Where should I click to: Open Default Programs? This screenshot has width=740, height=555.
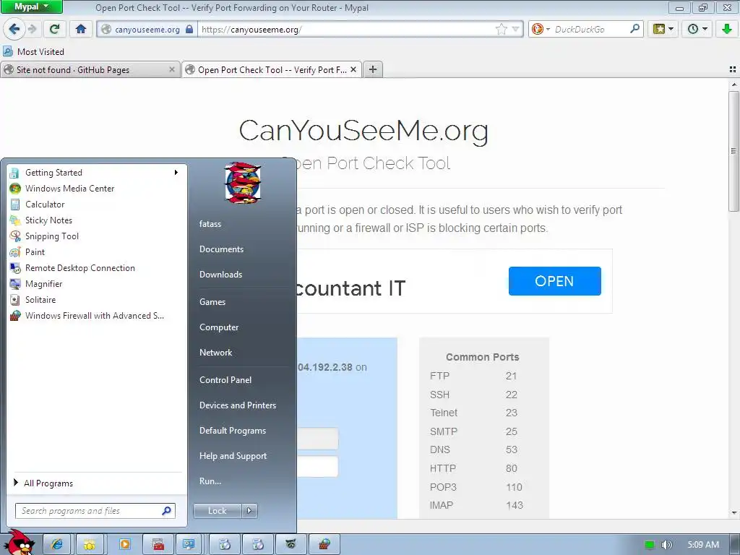pyautogui.click(x=233, y=431)
